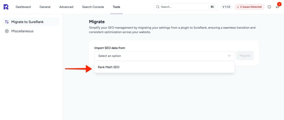Open the General tab
Screen dimensions: 284x120
point(45,7)
